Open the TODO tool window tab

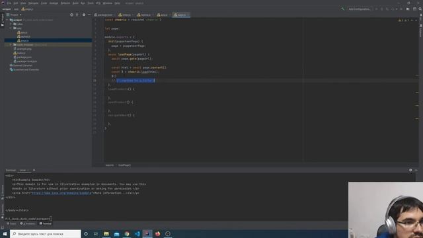(11, 223)
